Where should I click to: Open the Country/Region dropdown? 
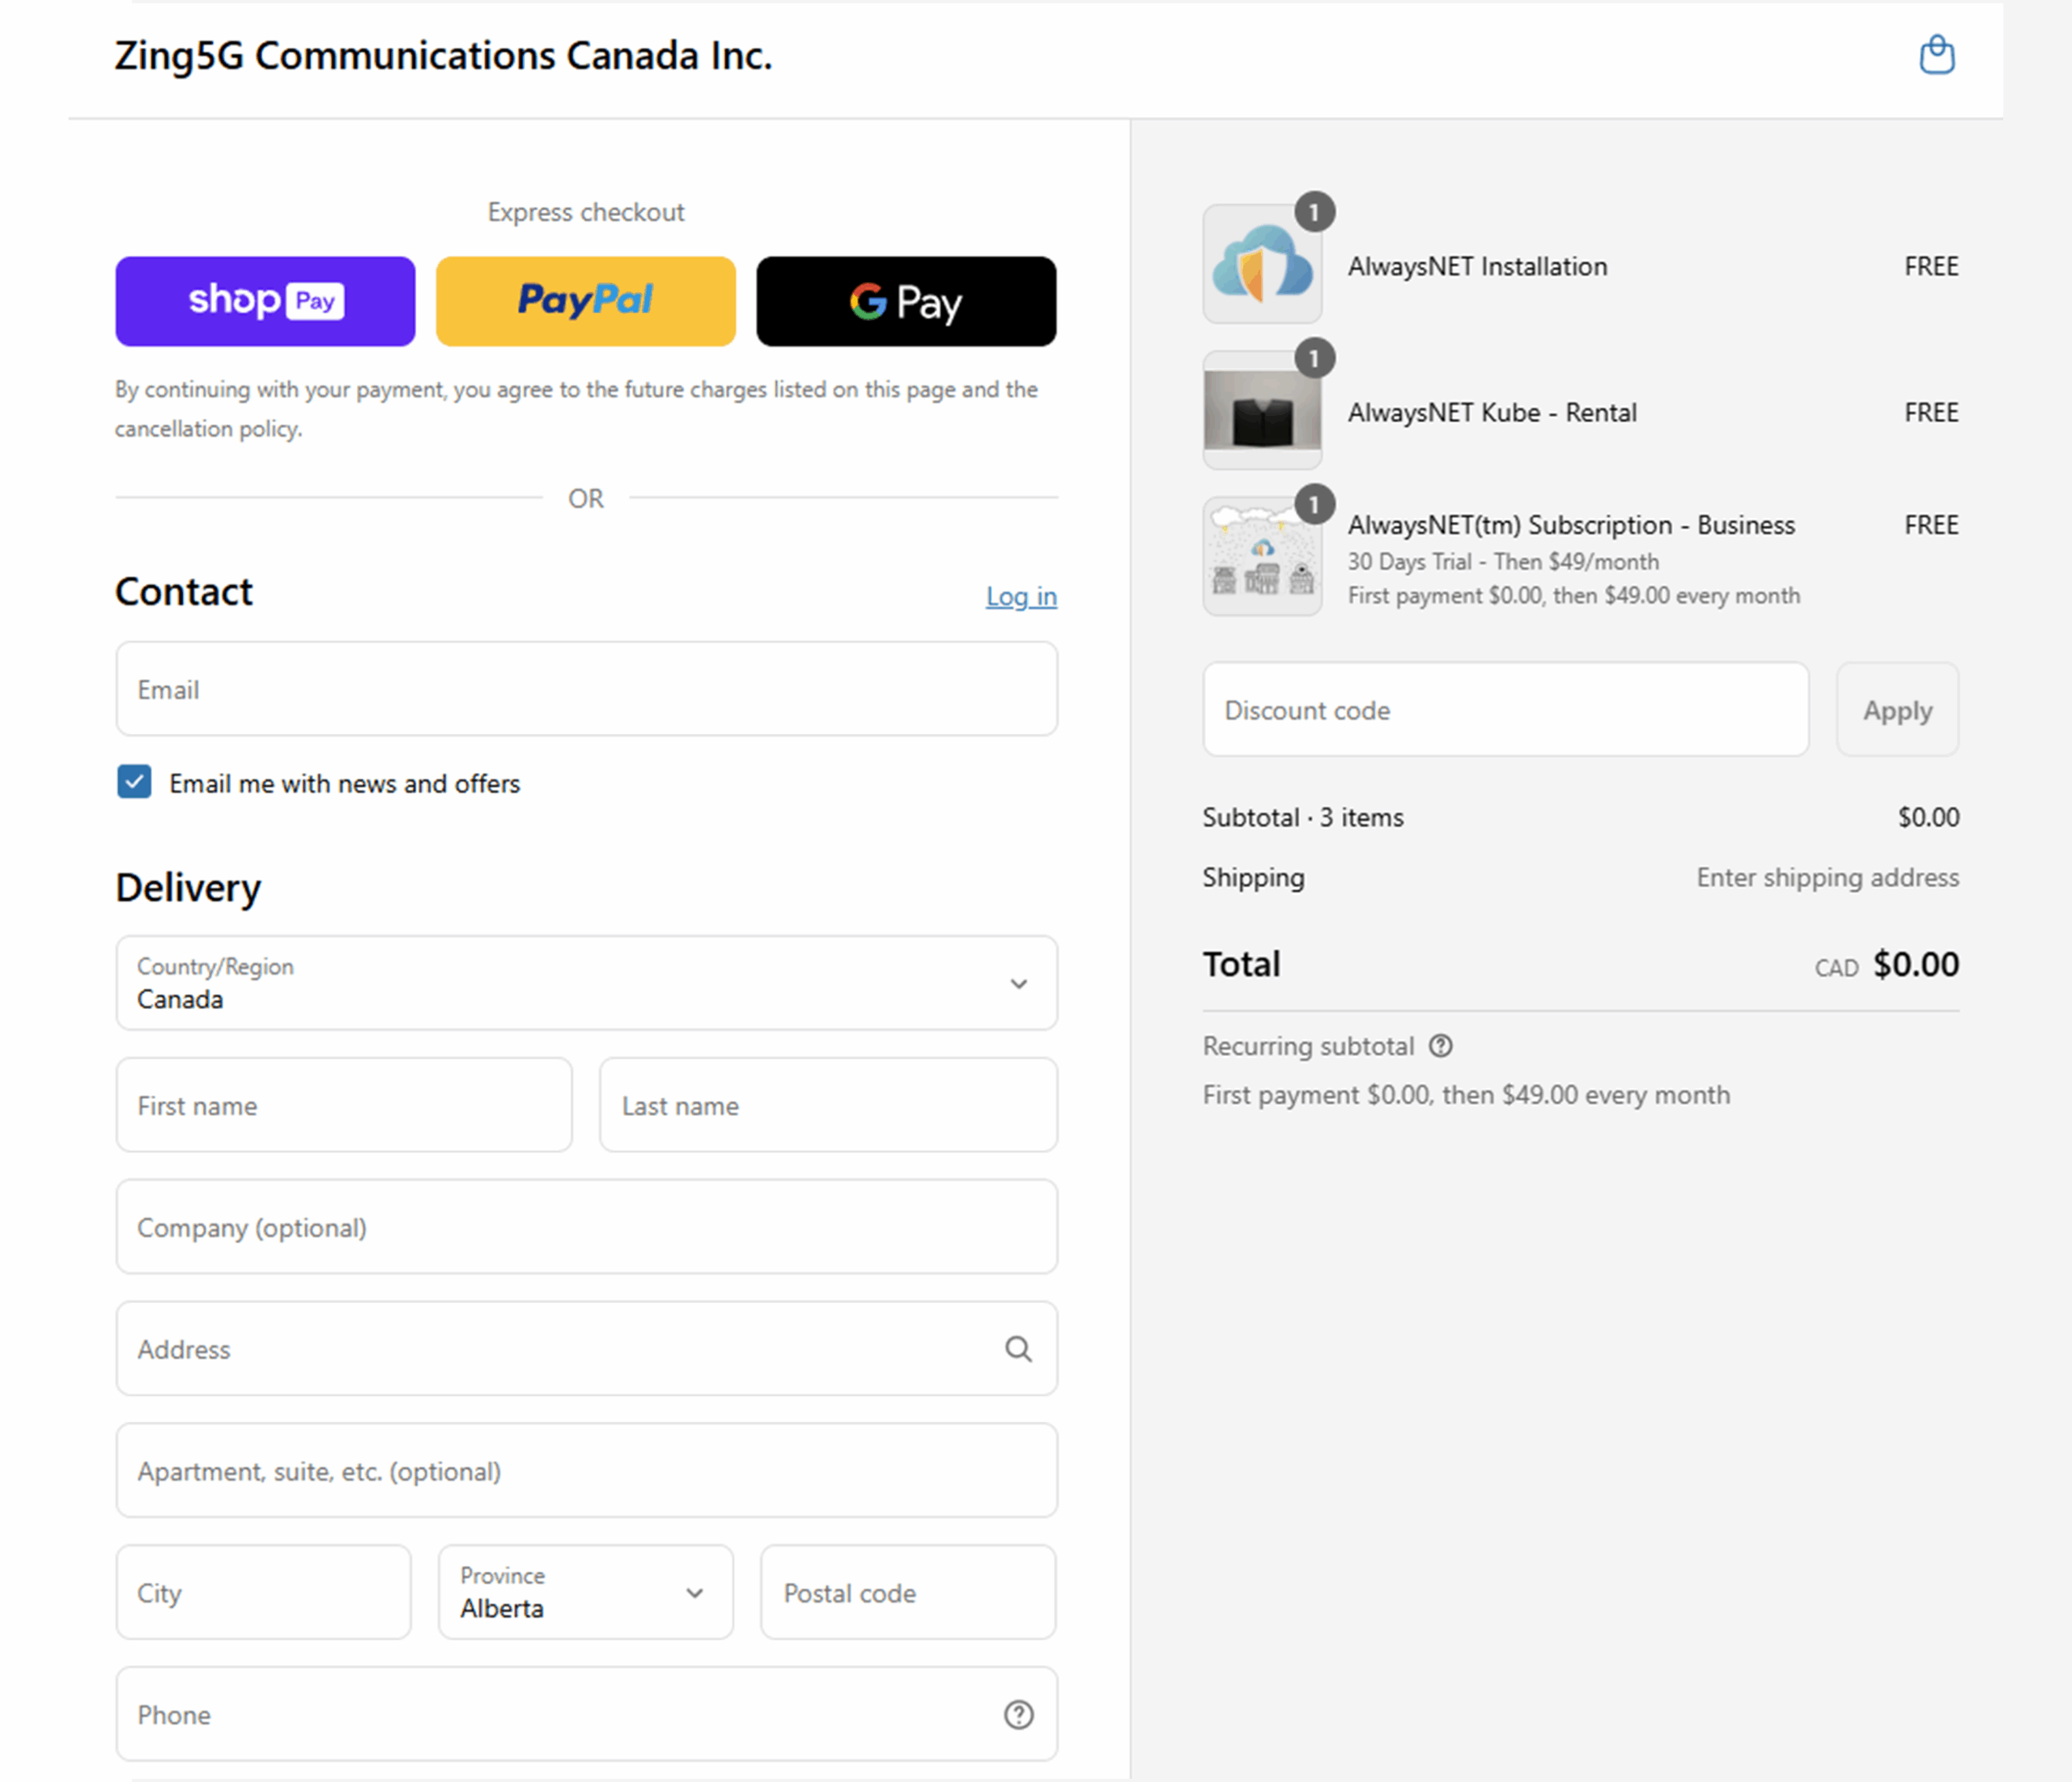click(586, 983)
